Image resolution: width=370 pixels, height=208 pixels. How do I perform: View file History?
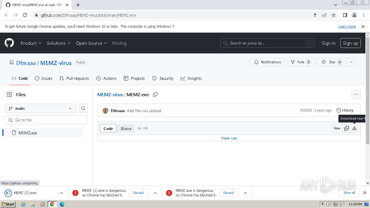345,110
